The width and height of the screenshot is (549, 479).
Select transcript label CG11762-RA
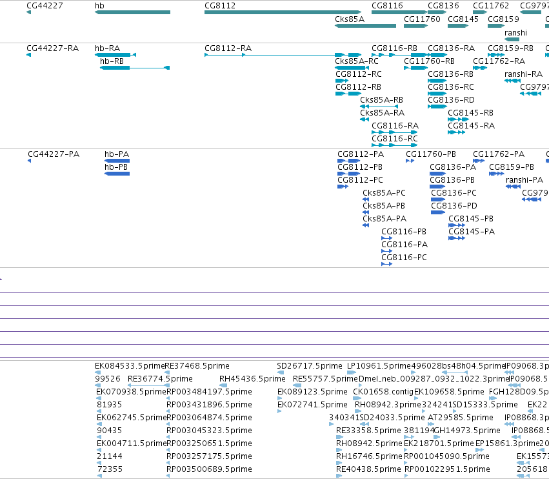coord(499,61)
